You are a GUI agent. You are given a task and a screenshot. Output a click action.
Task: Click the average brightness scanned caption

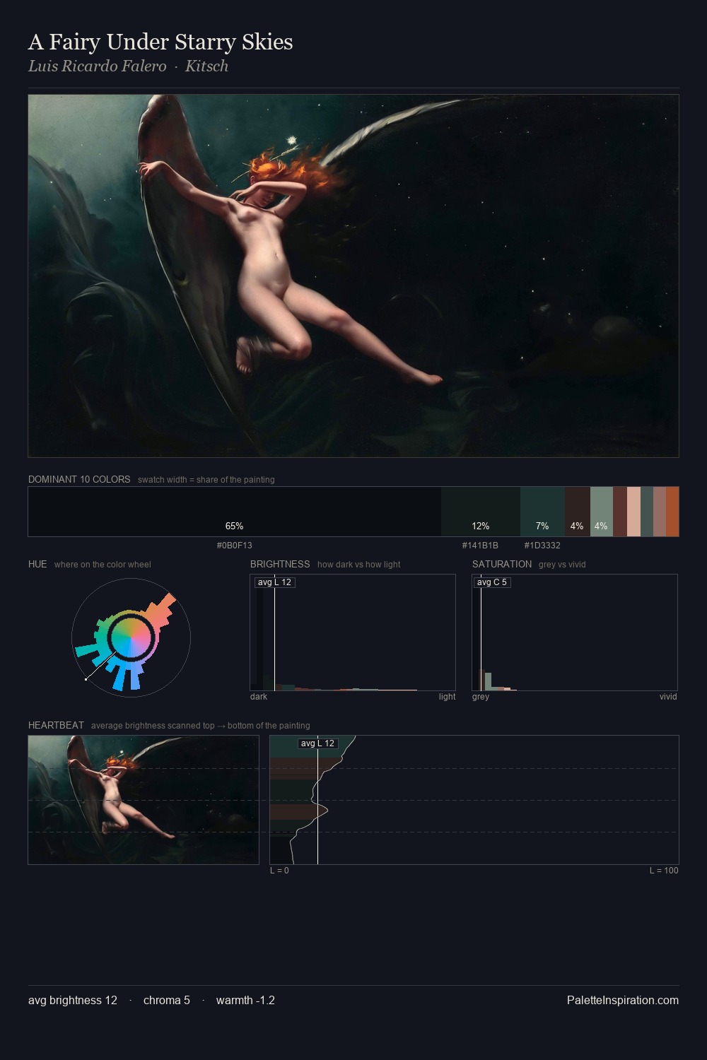201,726
